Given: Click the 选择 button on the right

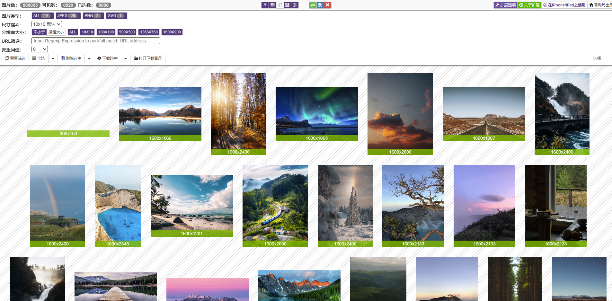Looking at the screenshot, I should pos(599,58).
